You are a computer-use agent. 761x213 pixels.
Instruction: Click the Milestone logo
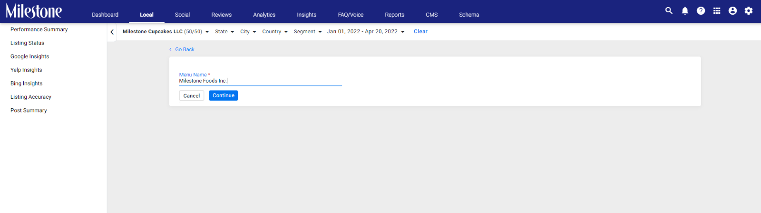pos(34,11)
